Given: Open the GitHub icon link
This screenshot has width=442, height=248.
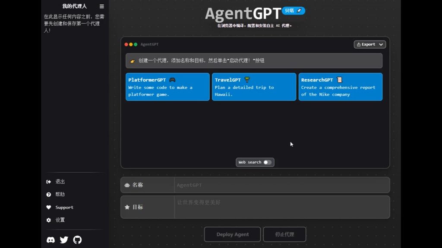Looking at the screenshot, I should coord(77,240).
